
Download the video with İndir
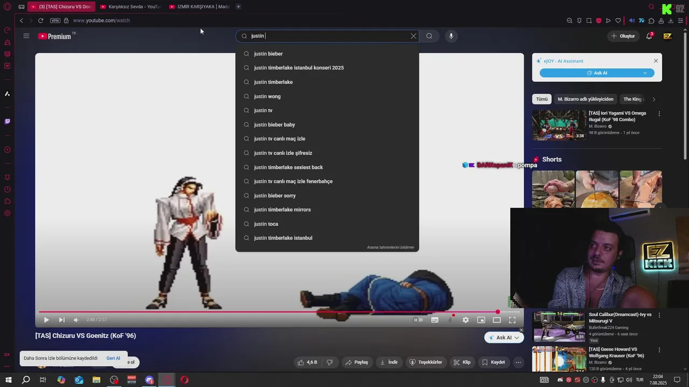(x=389, y=362)
